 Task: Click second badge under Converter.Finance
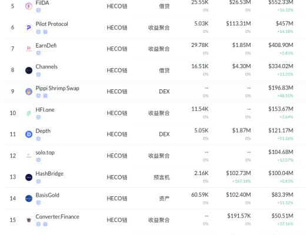pos(45,224)
